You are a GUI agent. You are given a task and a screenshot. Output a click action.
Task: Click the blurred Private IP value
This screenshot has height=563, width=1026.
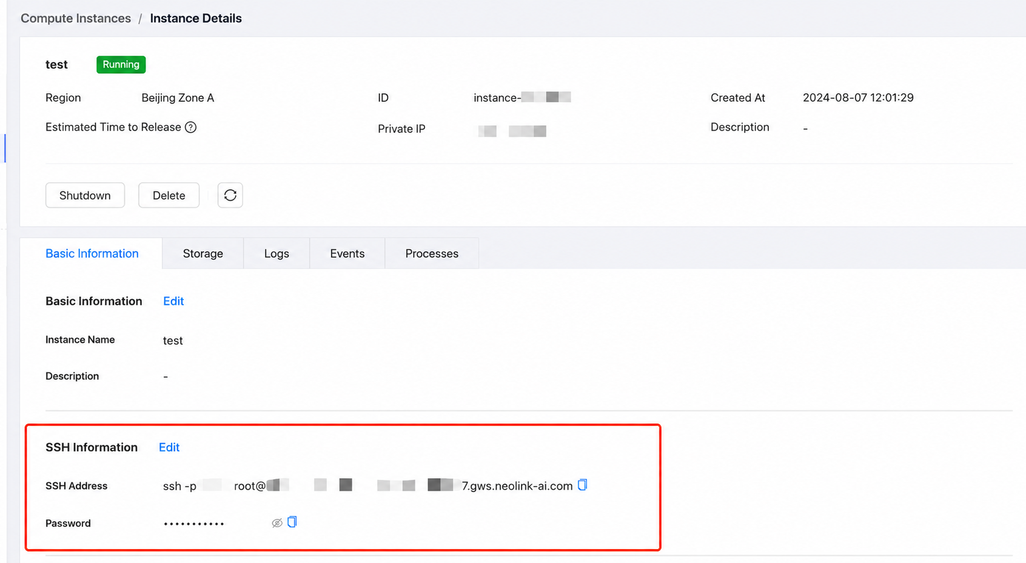pyautogui.click(x=512, y=130)
